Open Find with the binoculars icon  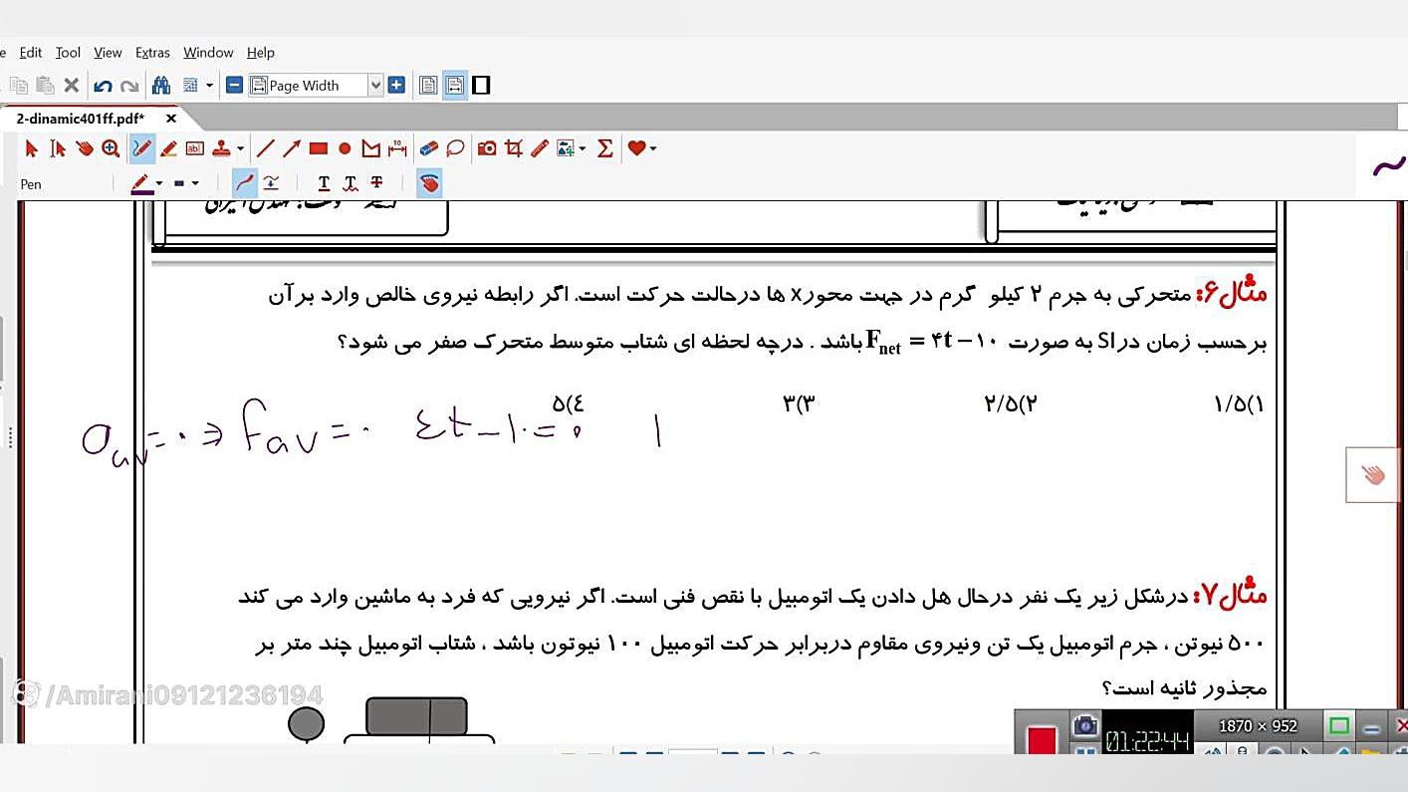coord(160,86)
